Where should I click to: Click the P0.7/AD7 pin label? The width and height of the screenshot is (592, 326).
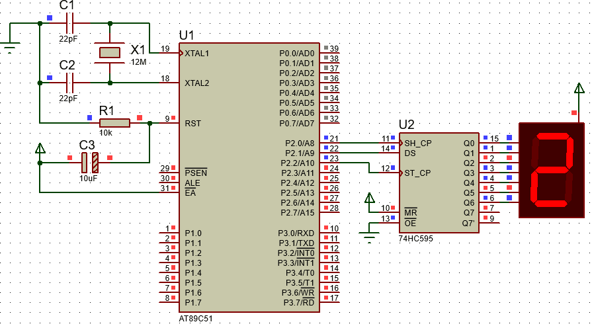coord(297,123)
